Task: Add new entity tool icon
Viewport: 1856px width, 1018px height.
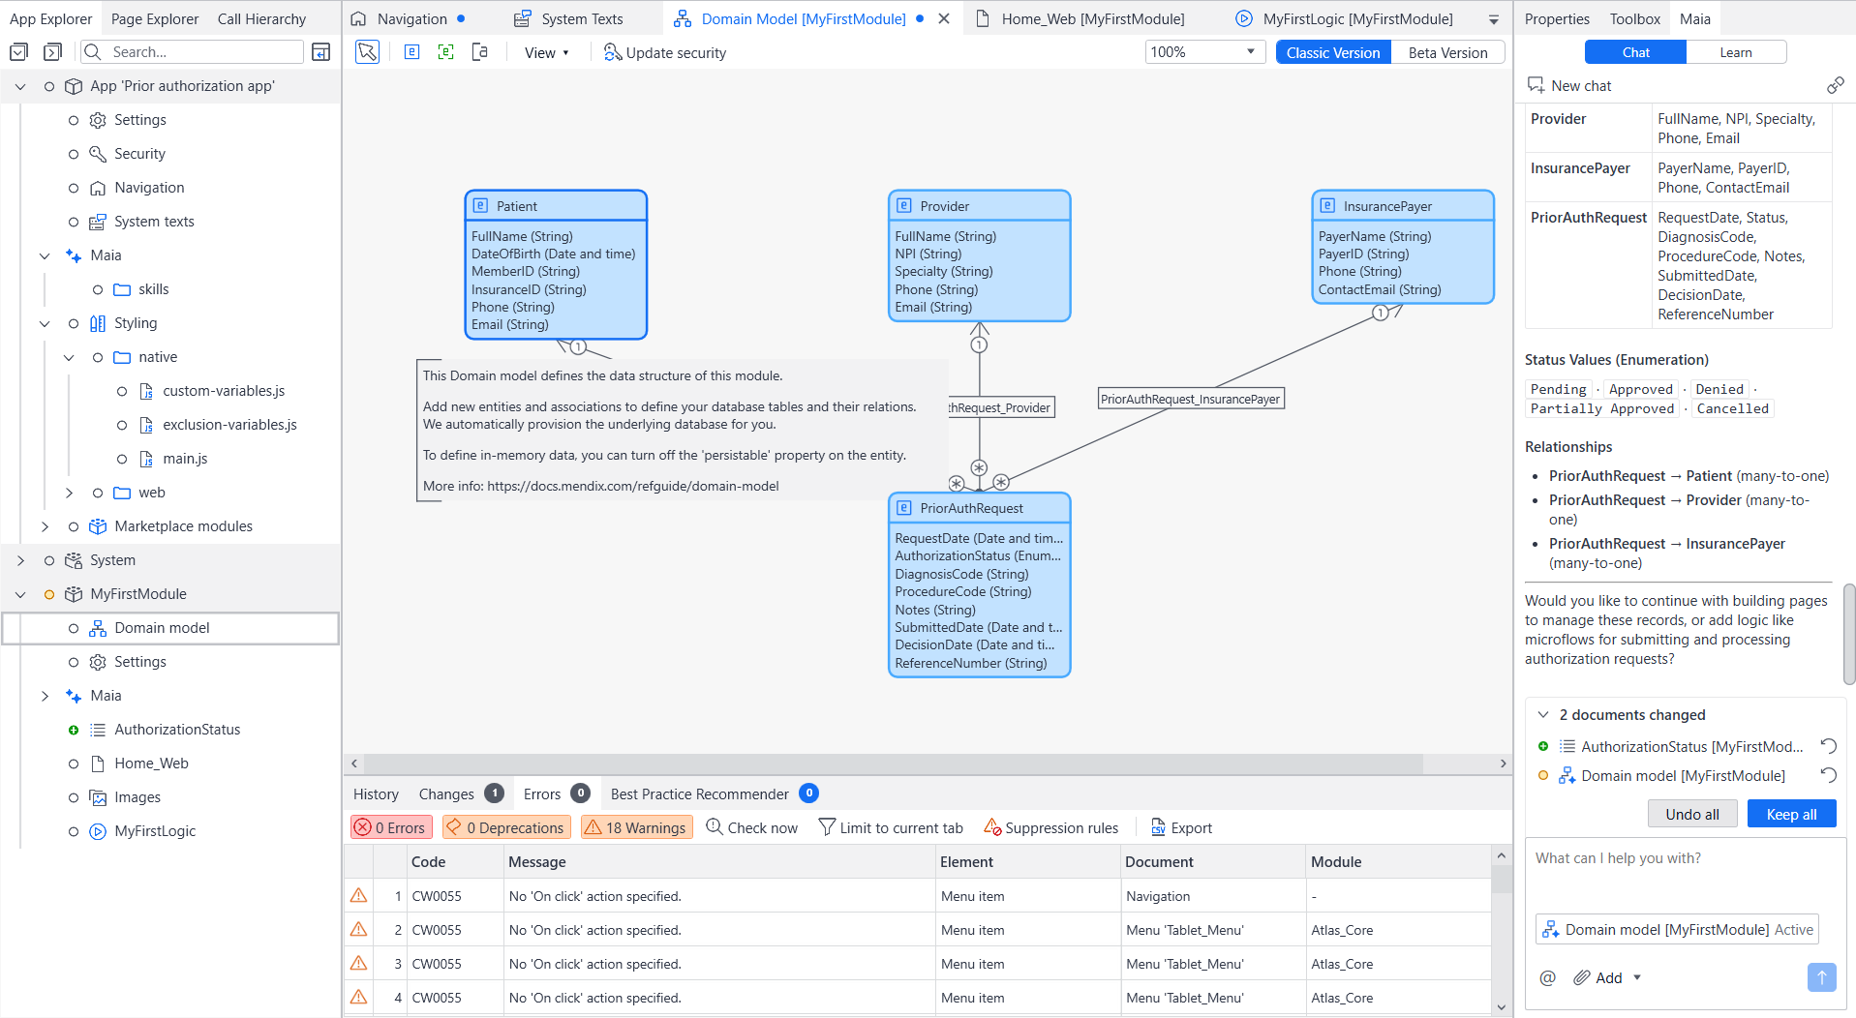Action: pos(411,52)
